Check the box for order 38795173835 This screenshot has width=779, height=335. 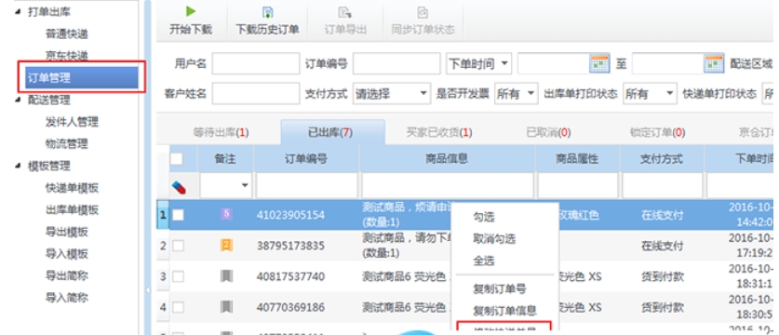pos(178,246)
